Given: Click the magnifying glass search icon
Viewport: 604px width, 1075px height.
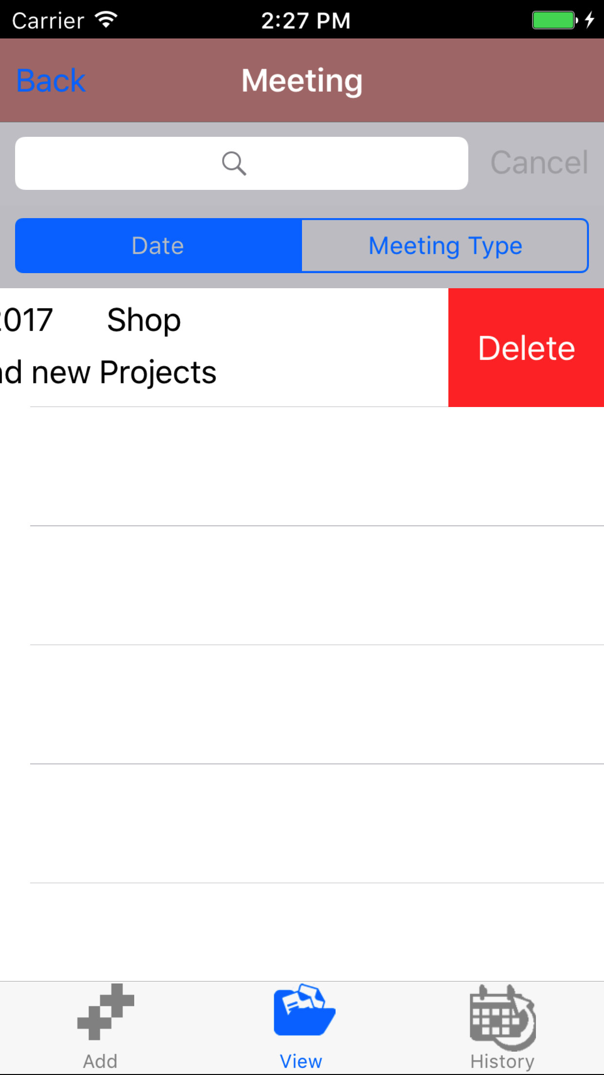Looking at the screenshot, I should [234, 163].
